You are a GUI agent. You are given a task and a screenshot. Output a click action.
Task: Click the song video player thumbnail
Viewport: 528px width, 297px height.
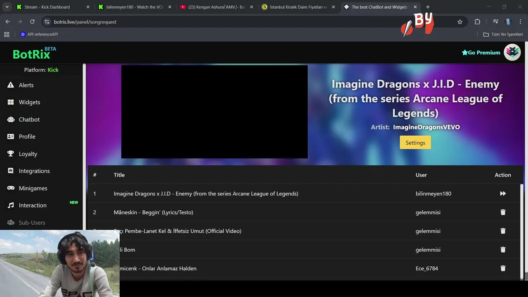pyautogui.click(x=214, y=112)
